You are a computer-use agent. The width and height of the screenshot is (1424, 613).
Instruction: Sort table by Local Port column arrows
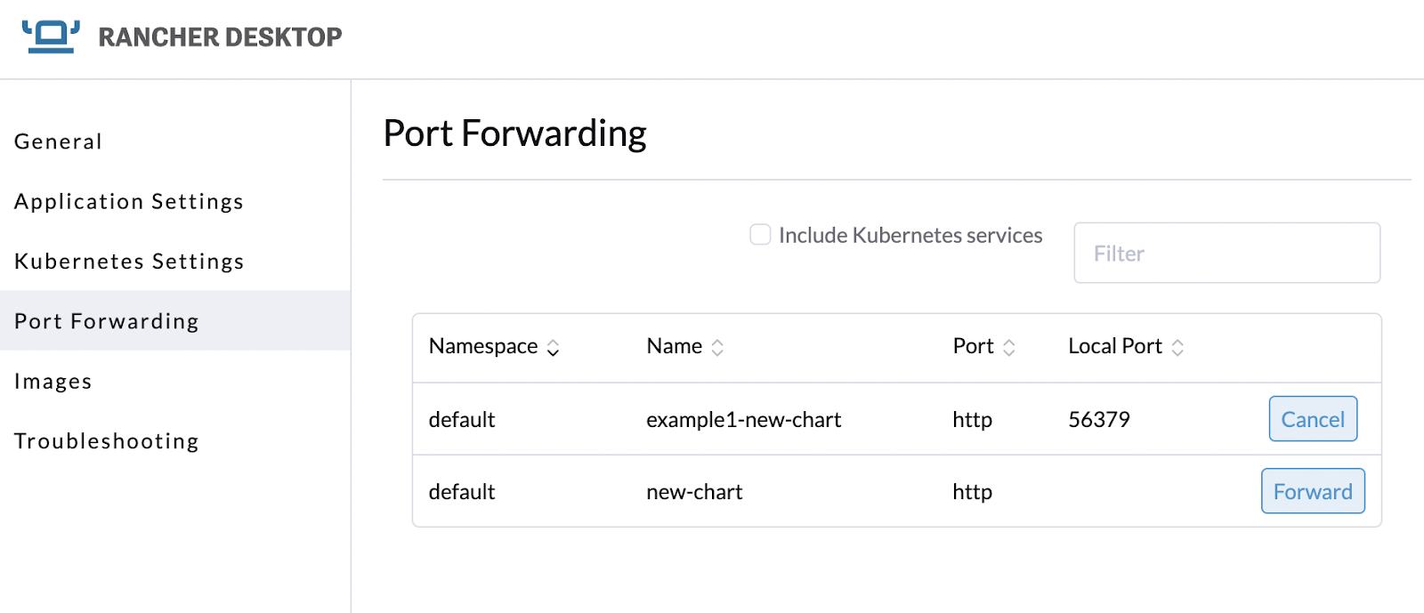1177,348
